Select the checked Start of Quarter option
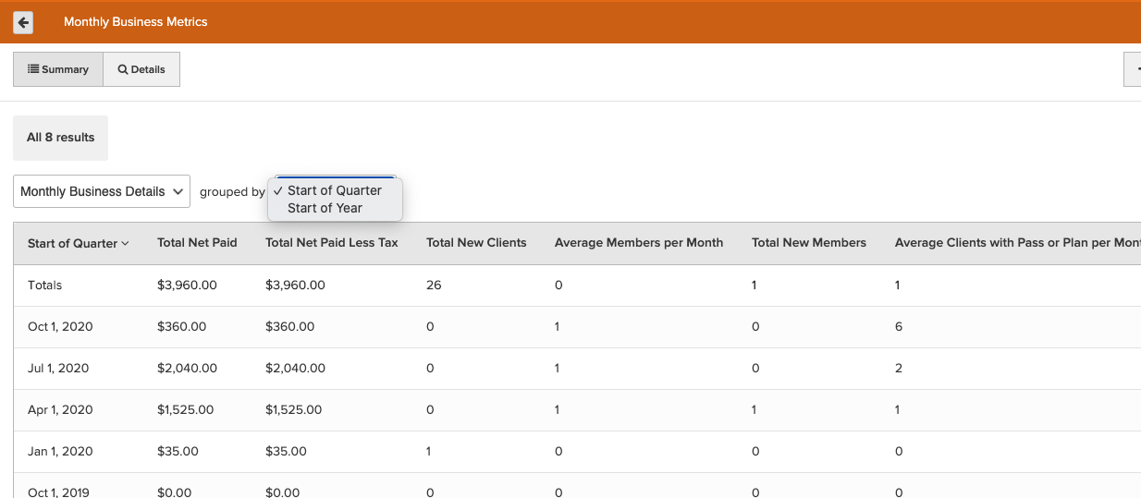This screenshot has width=1141, height=498. coord(334,190)
